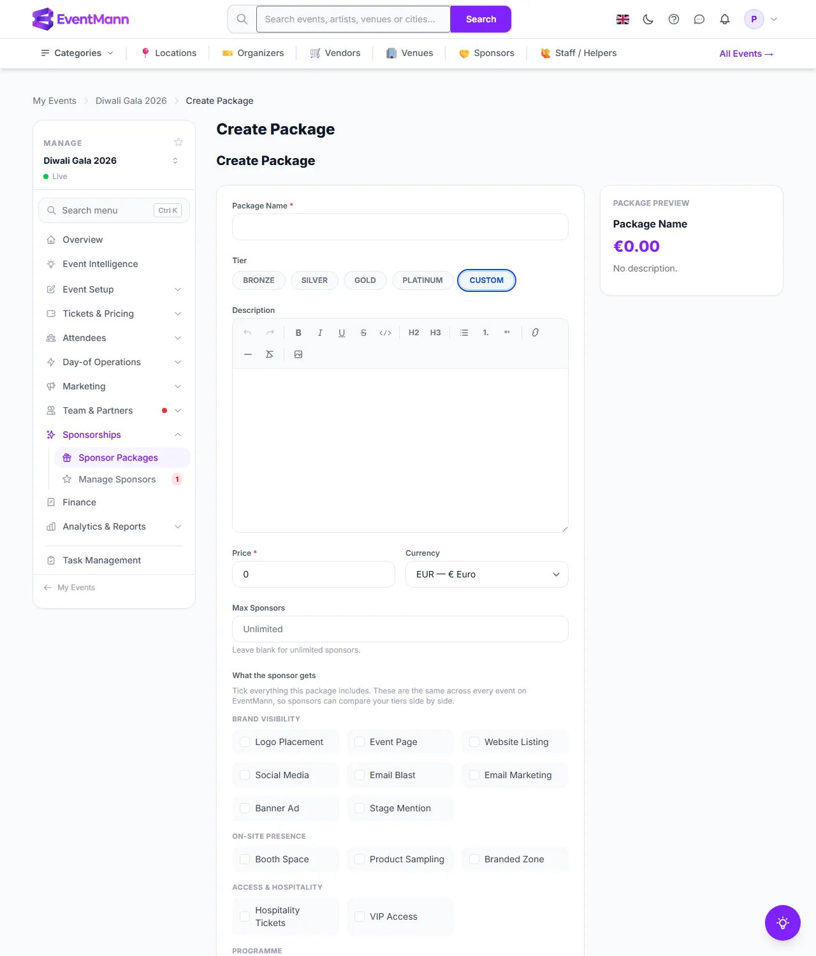Underline text in the description editor
Image resolution: width=816 pixels, height=956 pixels.
pos(342,333)
